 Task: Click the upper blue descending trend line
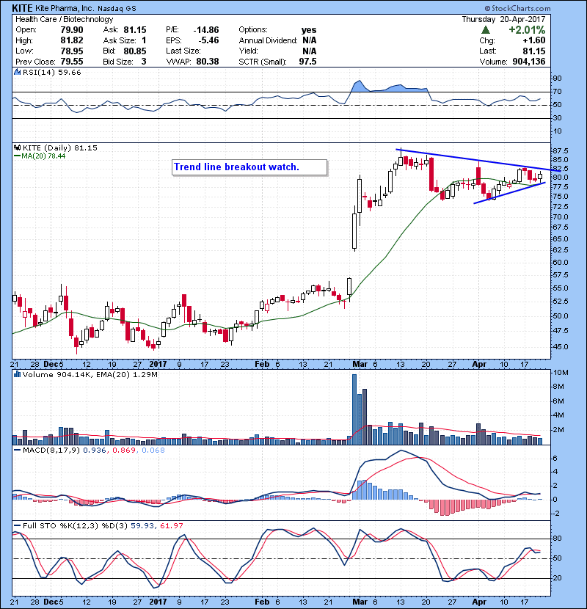coord(478,160)
